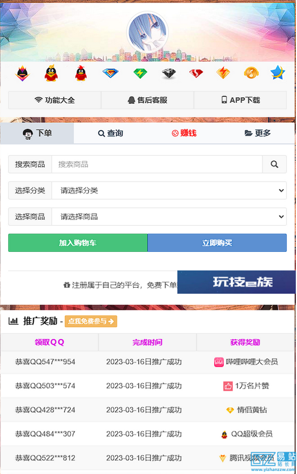Screen dimensions: 297x474
Task: Click the black diamond icon
Action: pyautogui.click(x=168, y=73)
